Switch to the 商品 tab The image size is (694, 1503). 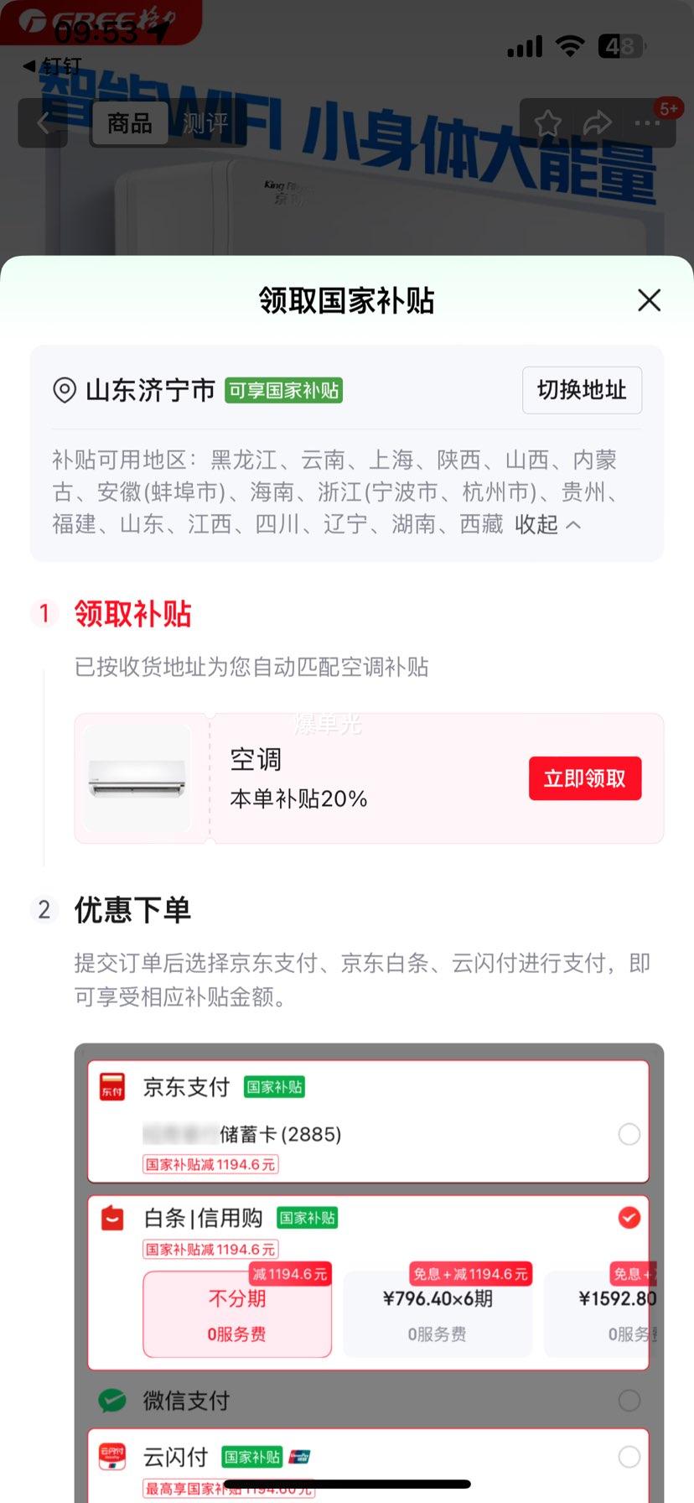click(x=130, y=123)
